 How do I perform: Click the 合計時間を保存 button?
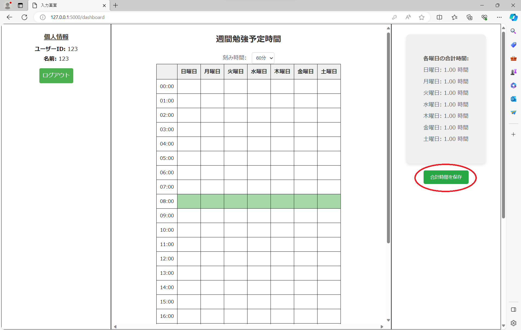(446, 177)
